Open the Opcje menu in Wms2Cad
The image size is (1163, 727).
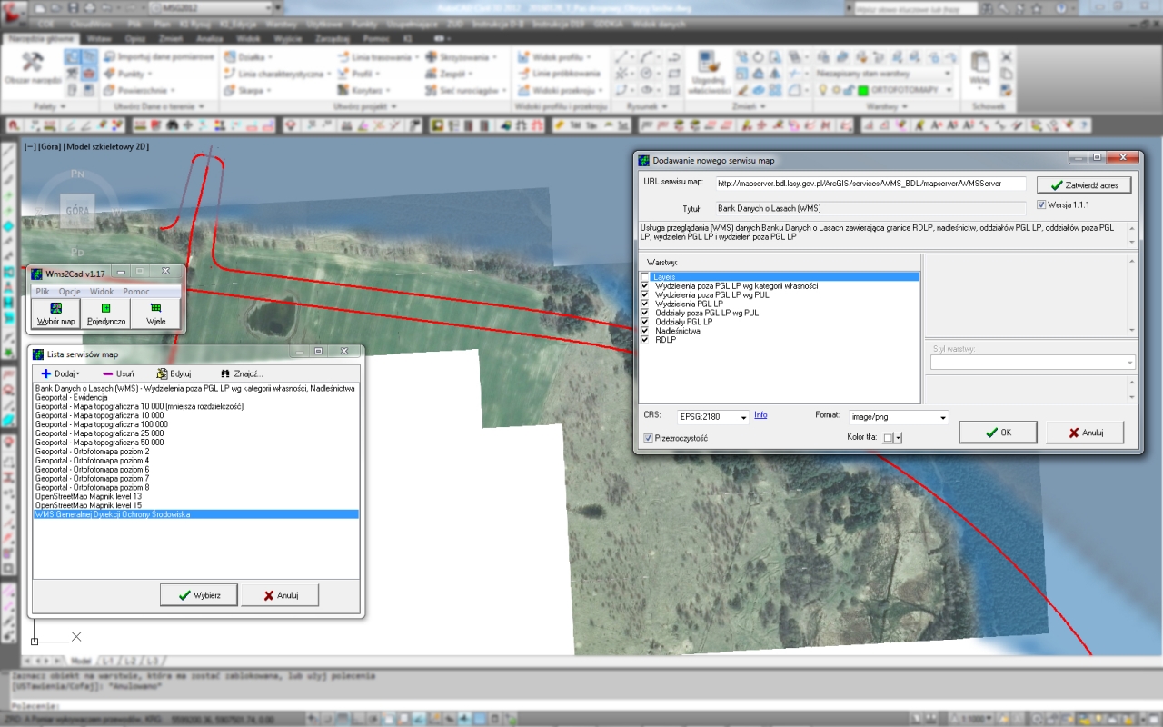click(69, 292)
